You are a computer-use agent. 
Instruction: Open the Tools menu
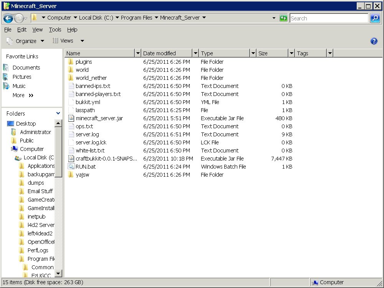tap(55, 30)
